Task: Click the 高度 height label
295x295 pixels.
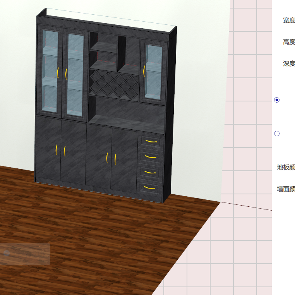Action: (x=288, y=42)
